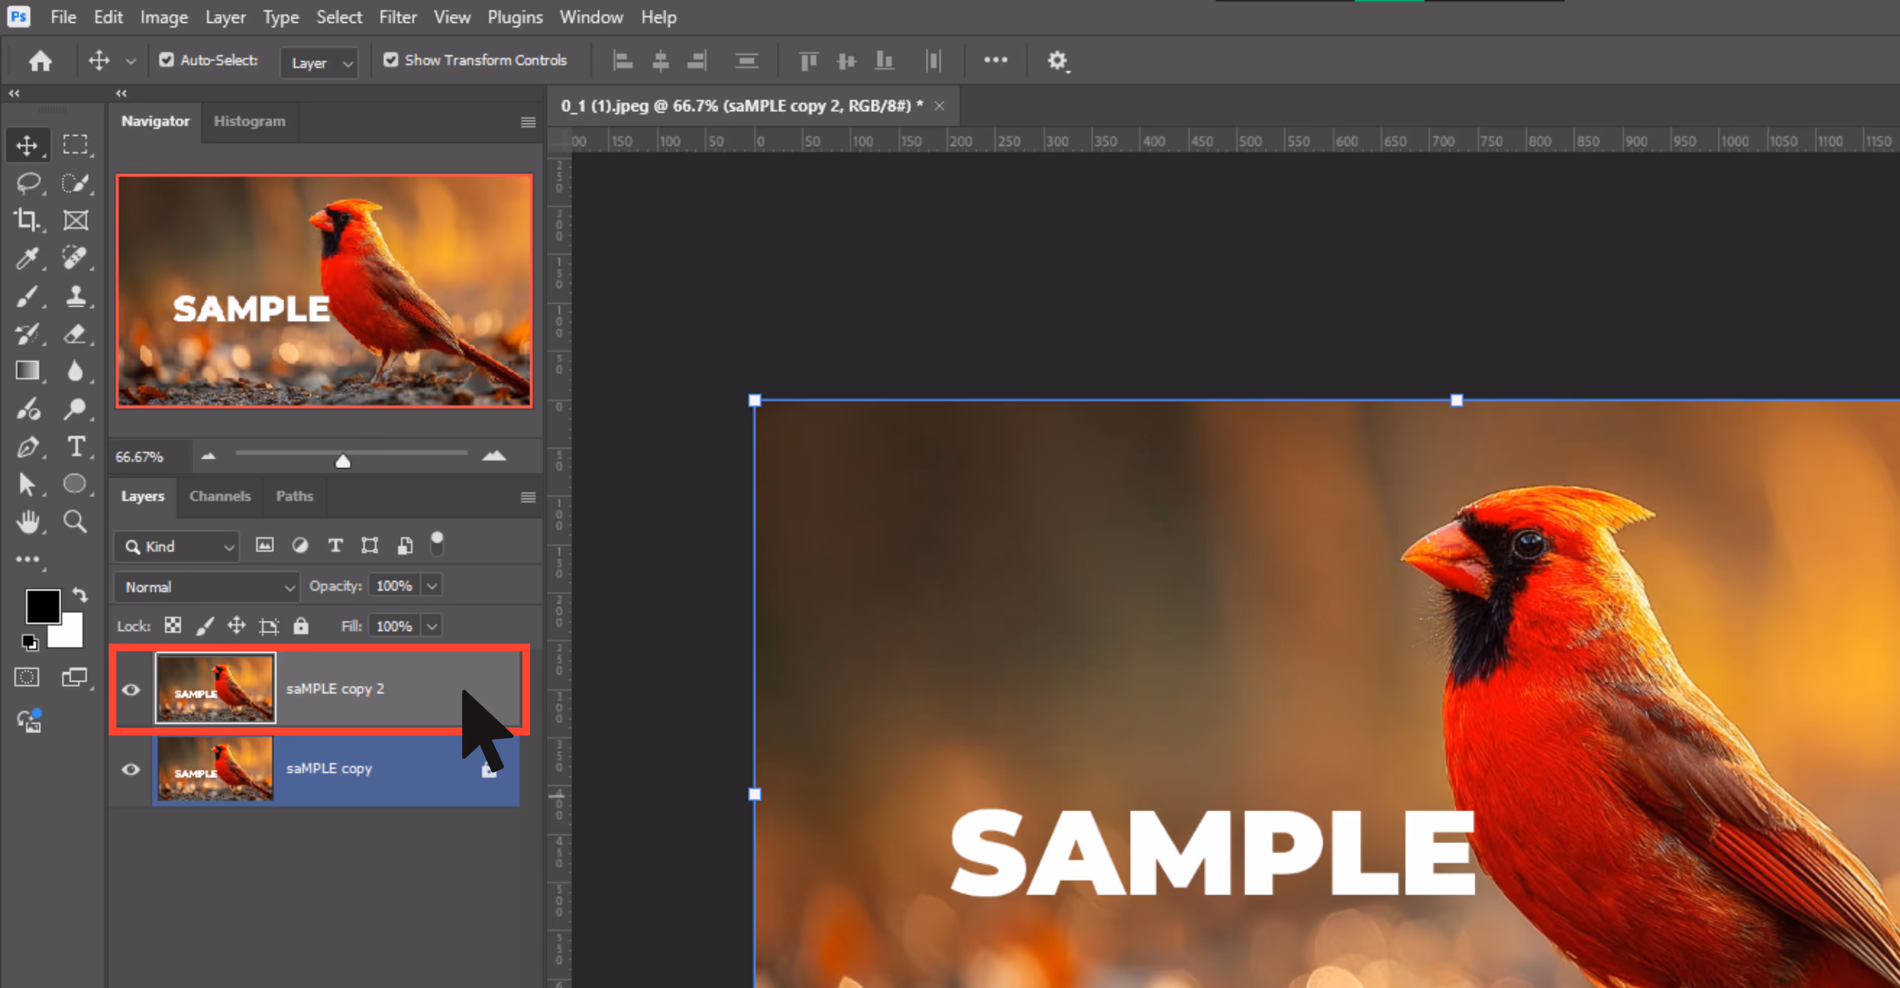1900x988 pixels.
Task: Select the Ellipse shape tool
Action: 74,484
